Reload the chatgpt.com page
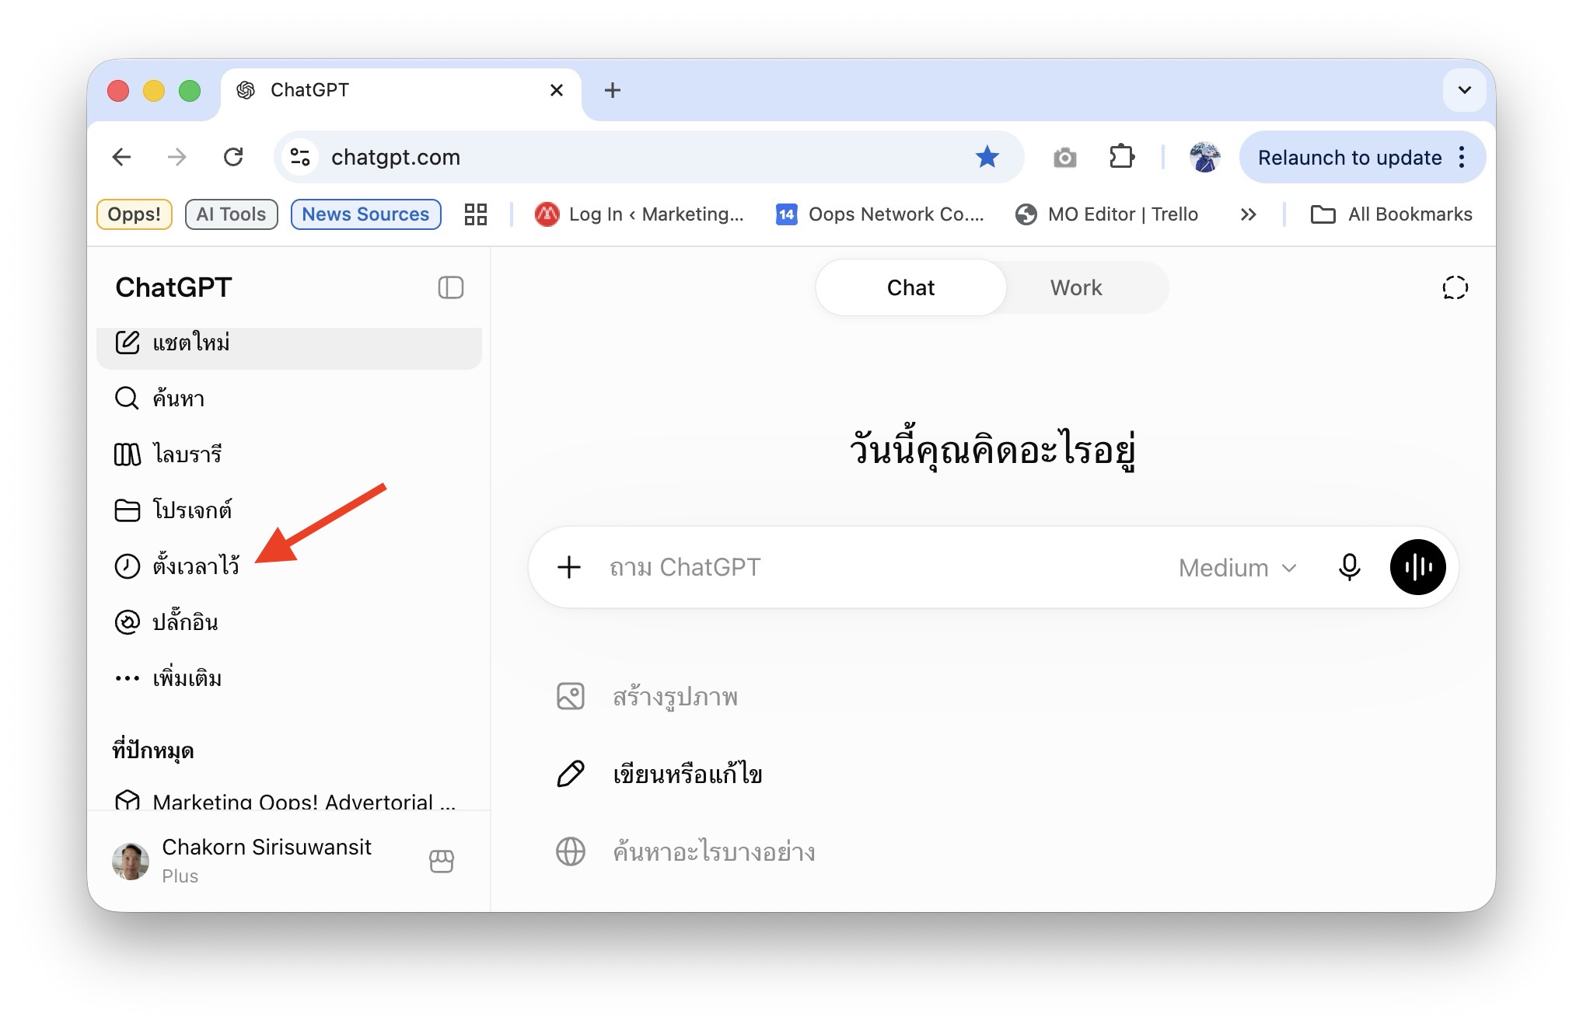The image size is (1583, 1027). click(233, 157)
